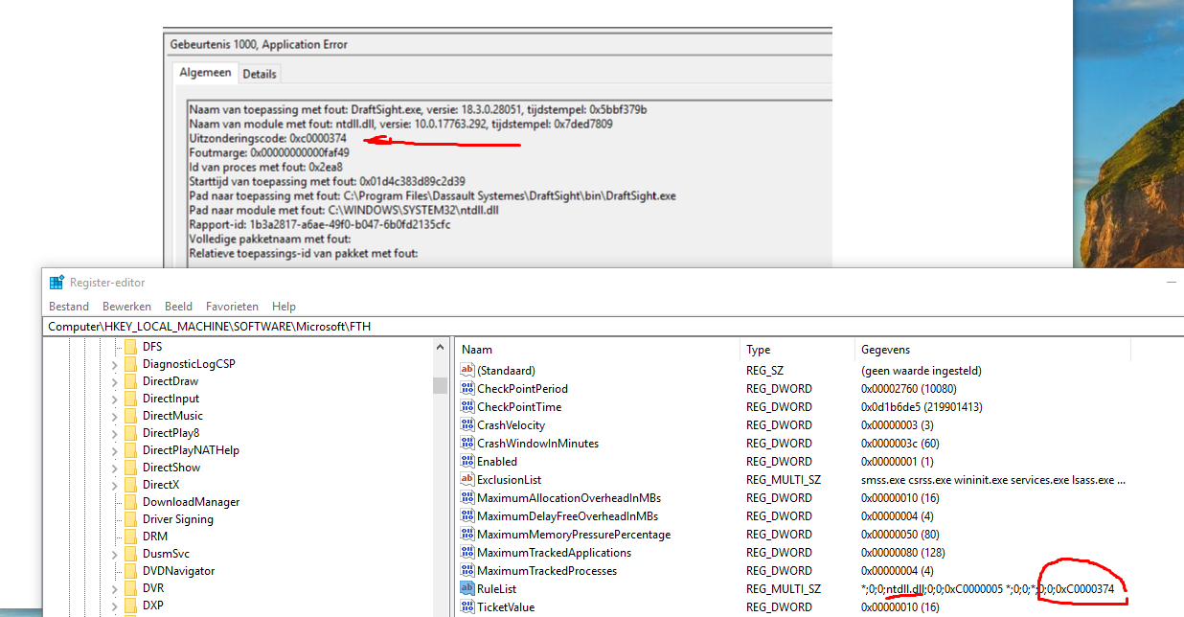Open the Bestand menu in Register-editor
Screen dimensions: 1184x617
(69, 307)
